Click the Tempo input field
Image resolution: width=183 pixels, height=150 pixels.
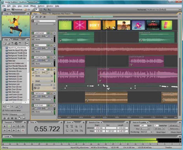coord(143,125)
